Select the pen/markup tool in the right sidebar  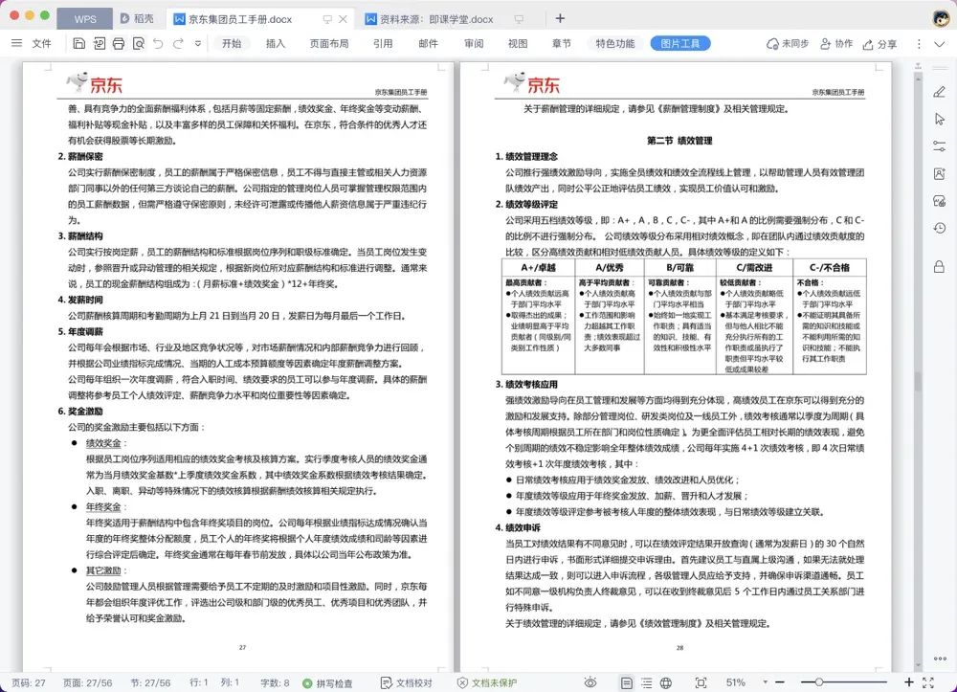[x=940, y=92]
